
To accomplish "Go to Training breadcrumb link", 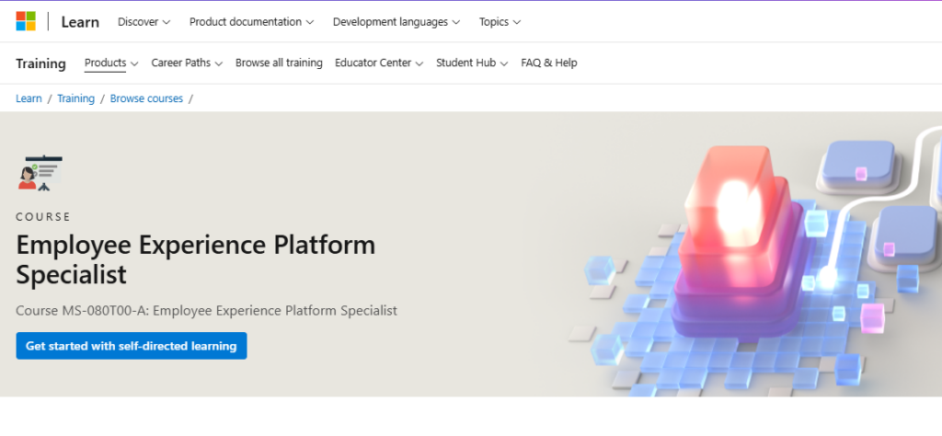I will (75, 98).
